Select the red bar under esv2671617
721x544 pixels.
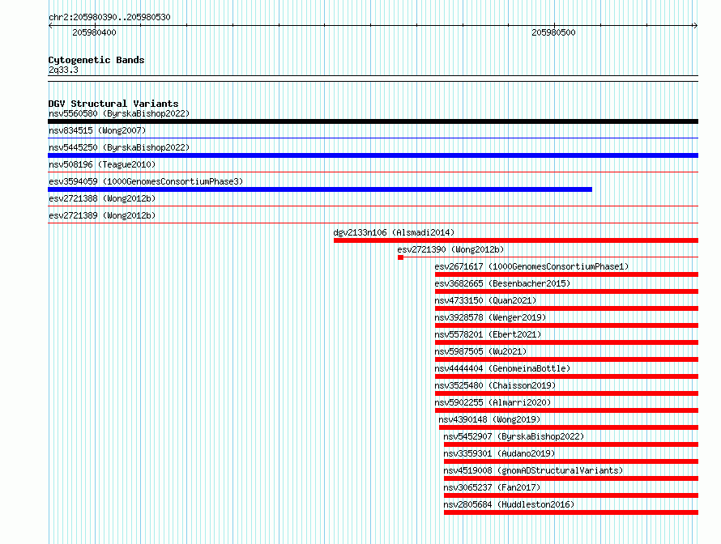pos(566,274)
